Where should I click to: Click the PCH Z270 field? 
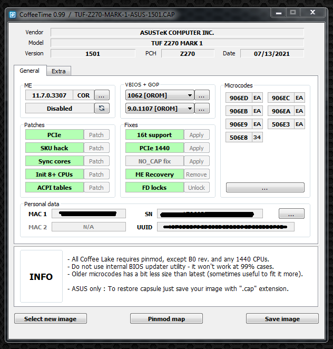[188, 53]
